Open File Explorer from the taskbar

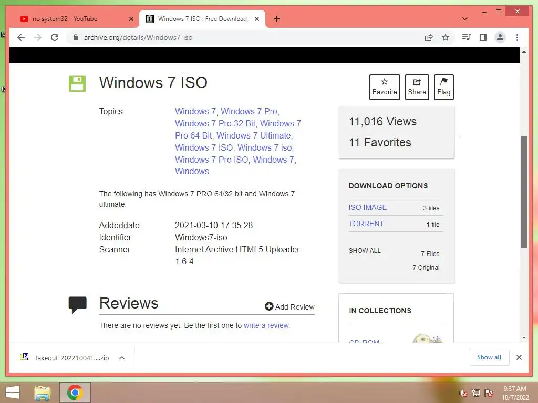pos(43,393)
